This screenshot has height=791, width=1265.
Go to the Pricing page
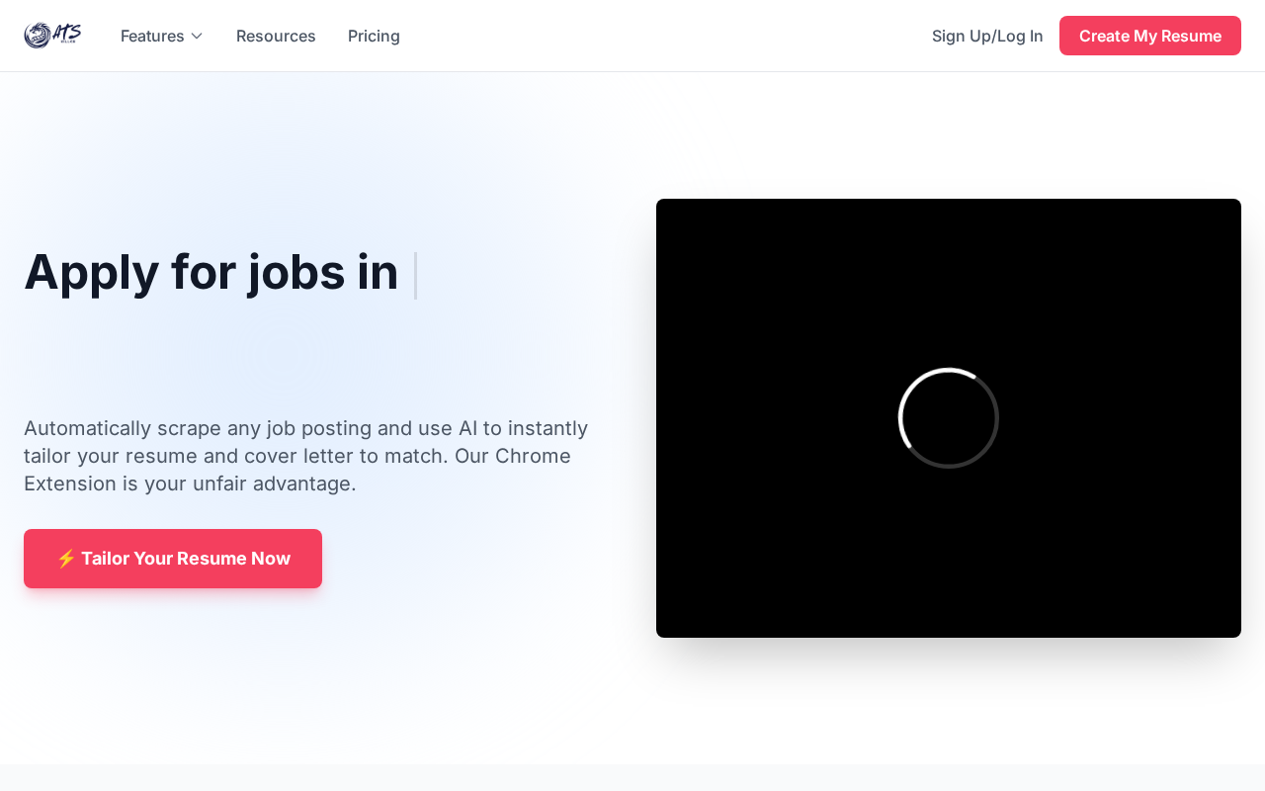[x=374, y=36]
